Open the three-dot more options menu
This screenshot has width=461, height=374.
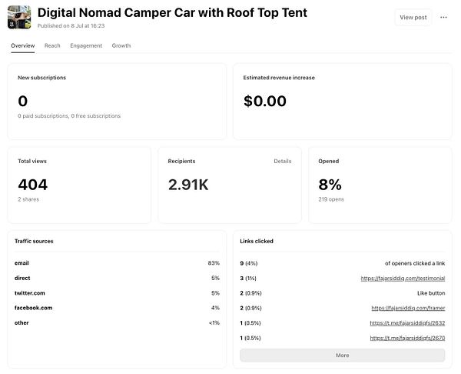point(443,17)
